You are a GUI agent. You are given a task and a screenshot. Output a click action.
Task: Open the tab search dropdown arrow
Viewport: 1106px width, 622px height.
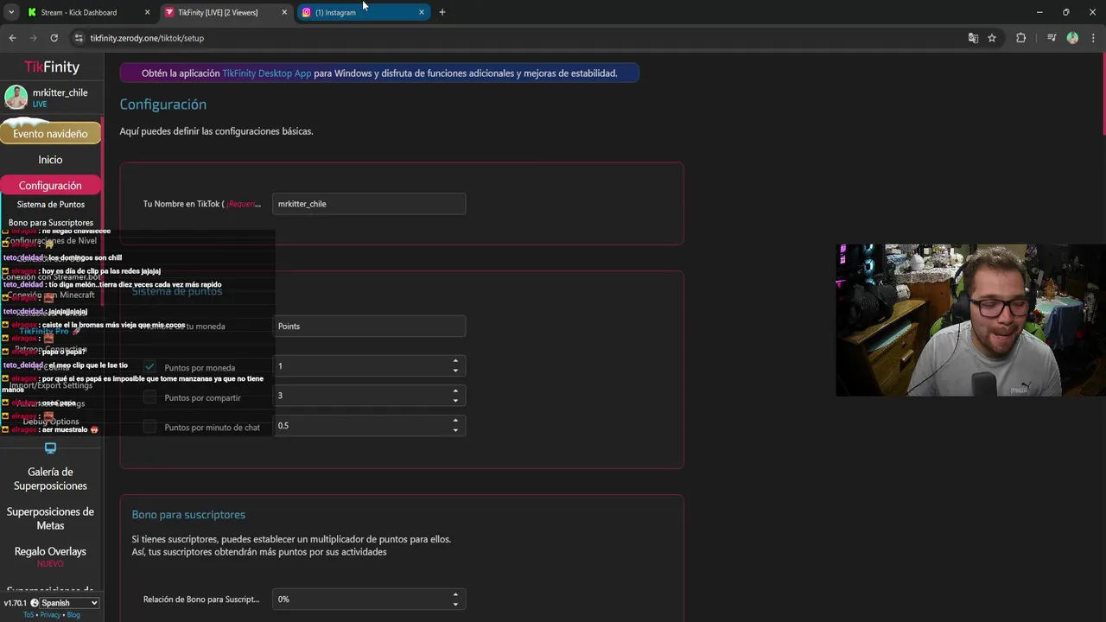pos(11,12)
